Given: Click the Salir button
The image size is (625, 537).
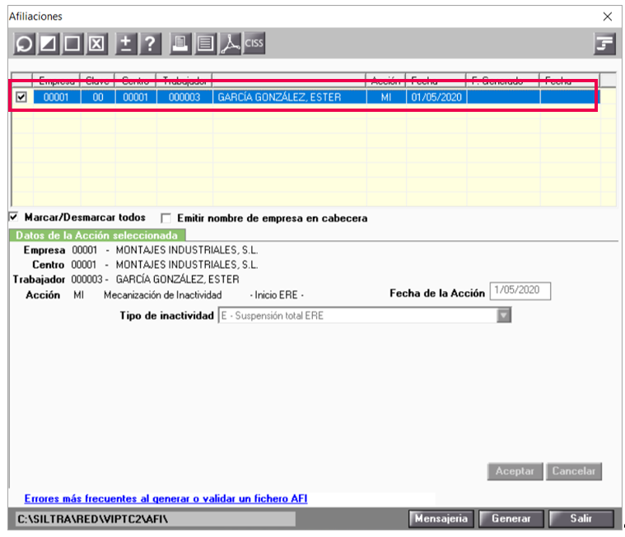Looking at the screenshot, I should [x=581, y=519].
